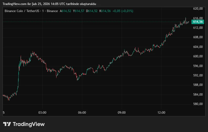The height and width of the screenshot is (132, 208).
Task: Click the 620,00 price axis label
Action: (x=198, y=9)
